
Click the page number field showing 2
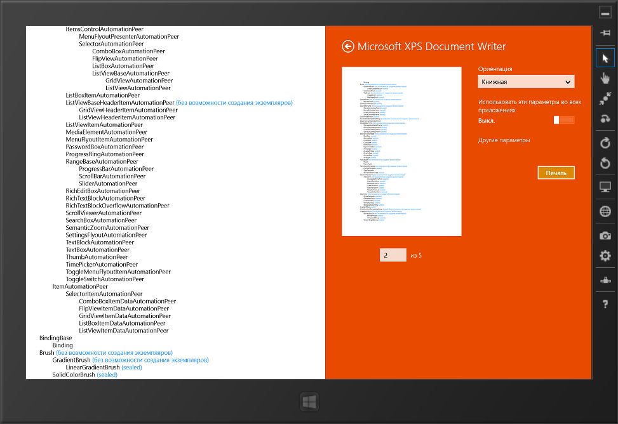(x=393, y=255)
